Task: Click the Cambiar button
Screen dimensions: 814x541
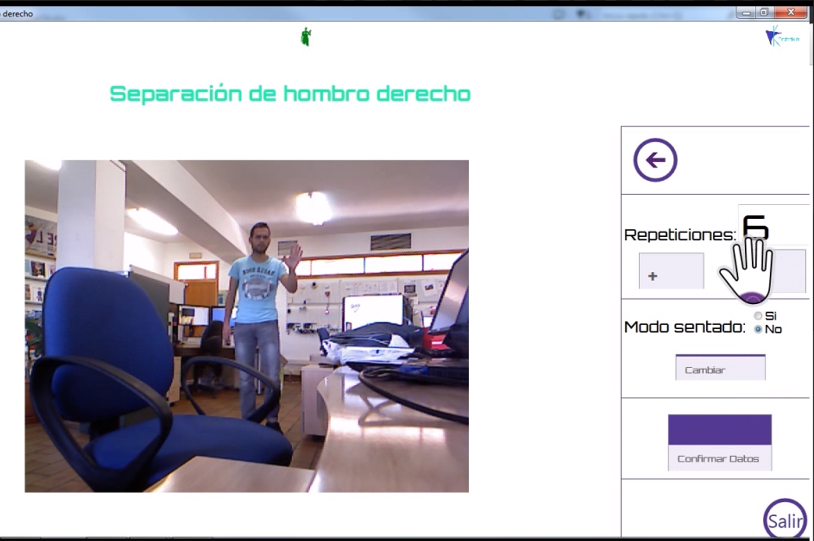Action: point(720,368)
